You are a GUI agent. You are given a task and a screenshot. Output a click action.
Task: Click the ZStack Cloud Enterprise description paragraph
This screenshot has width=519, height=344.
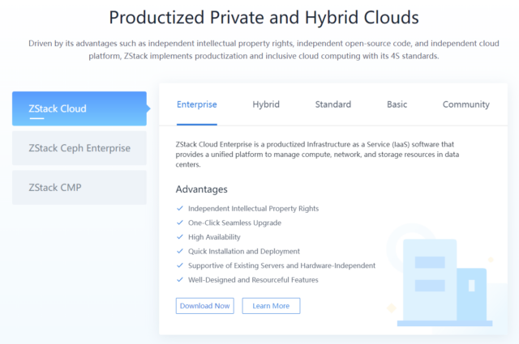(x=317, y=155)
